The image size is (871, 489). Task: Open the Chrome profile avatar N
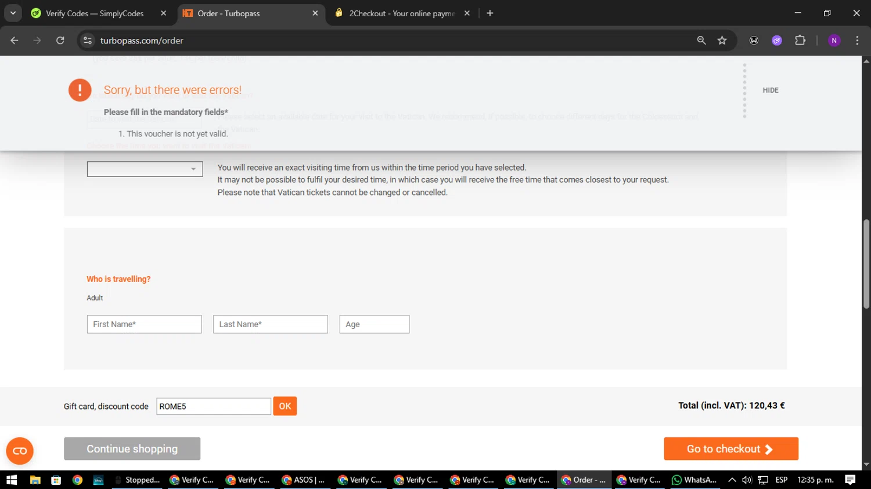coord(834,41)
